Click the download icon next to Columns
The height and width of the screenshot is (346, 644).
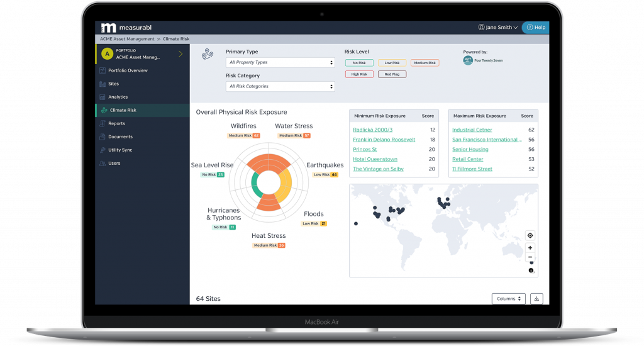tap(536, 299)
